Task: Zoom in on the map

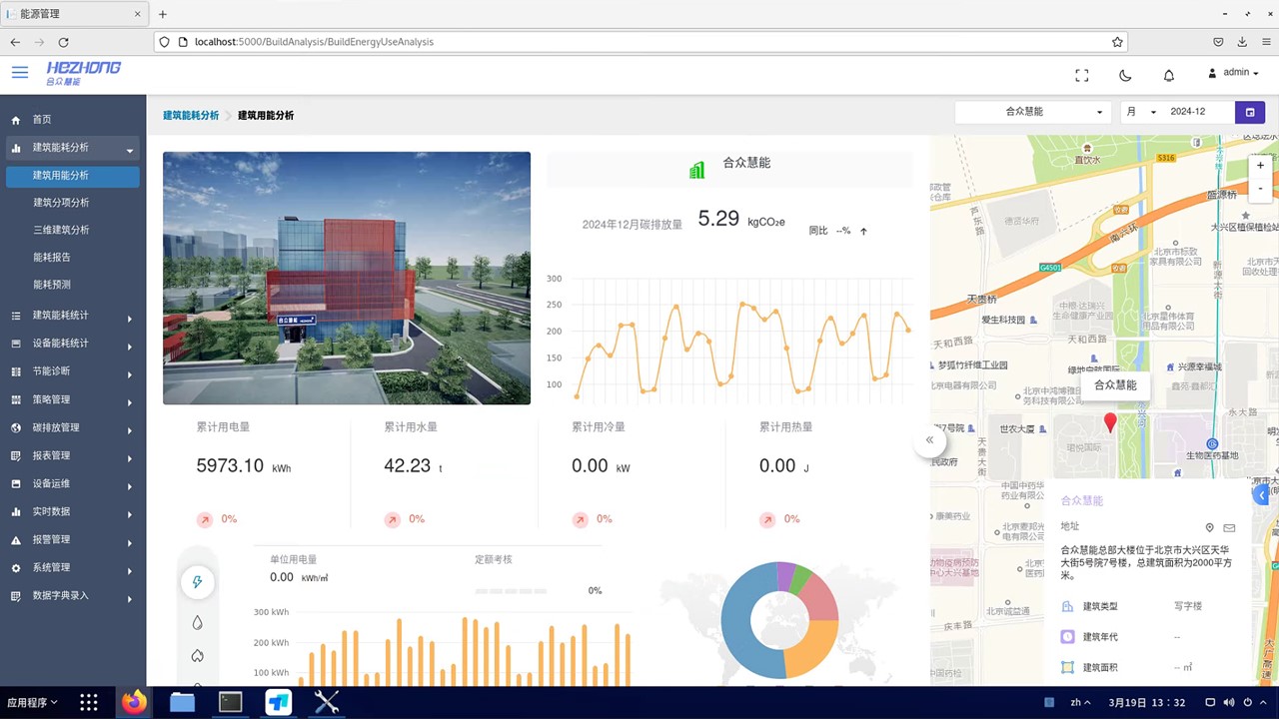Action: tap(1260, 165)
